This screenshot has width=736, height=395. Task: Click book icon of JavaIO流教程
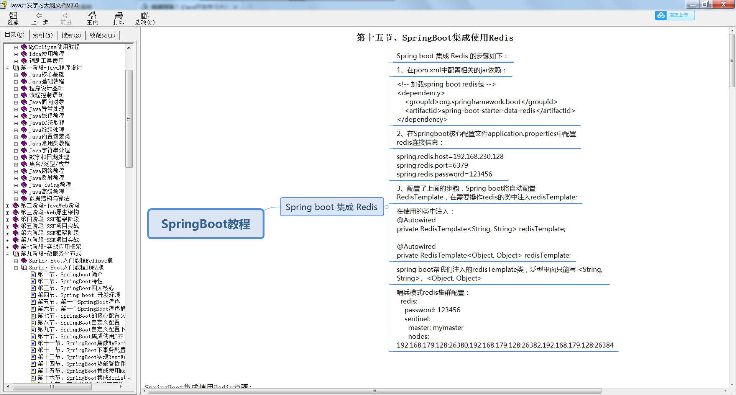24,122
